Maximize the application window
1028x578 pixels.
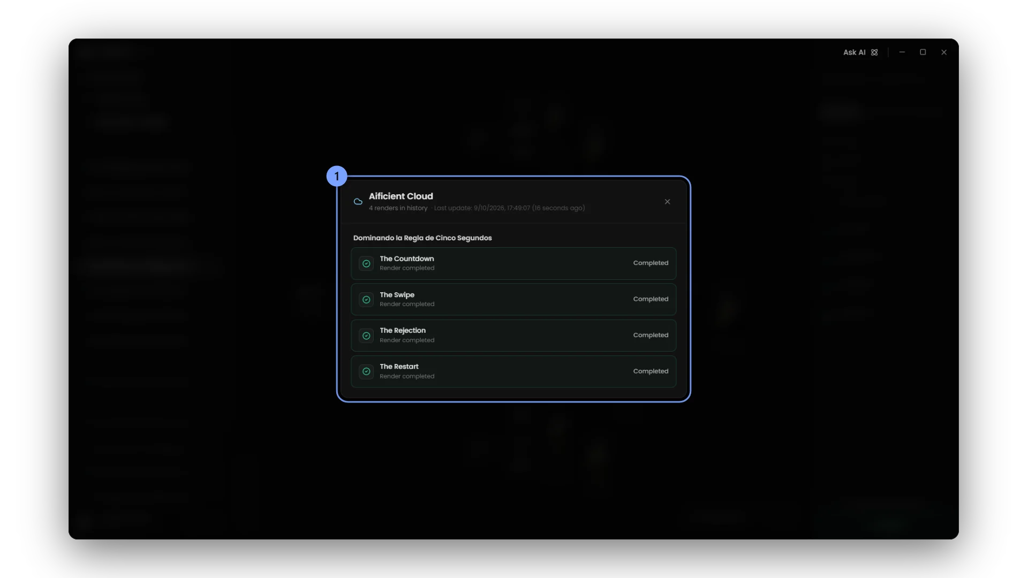[x=923, y=52]
